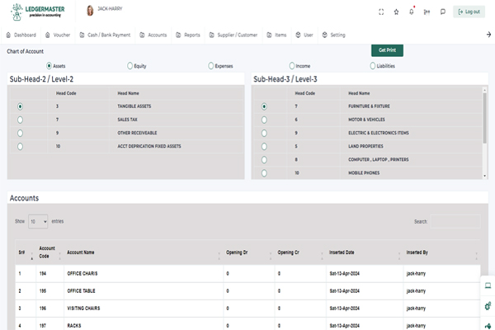
Task: Click the OFFICE CHARIS account name
Action: click(x=82, y=273)
